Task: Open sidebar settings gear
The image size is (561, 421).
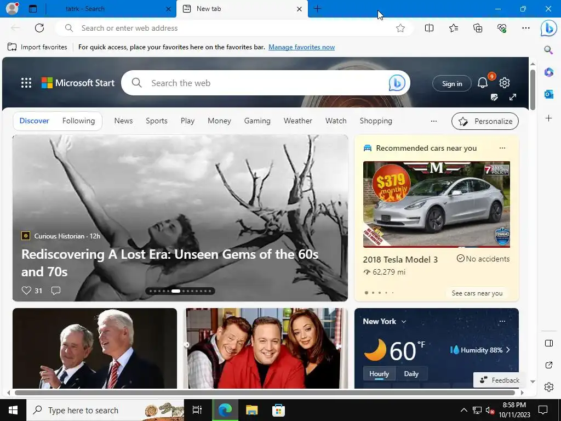Action: click(548, 387)
